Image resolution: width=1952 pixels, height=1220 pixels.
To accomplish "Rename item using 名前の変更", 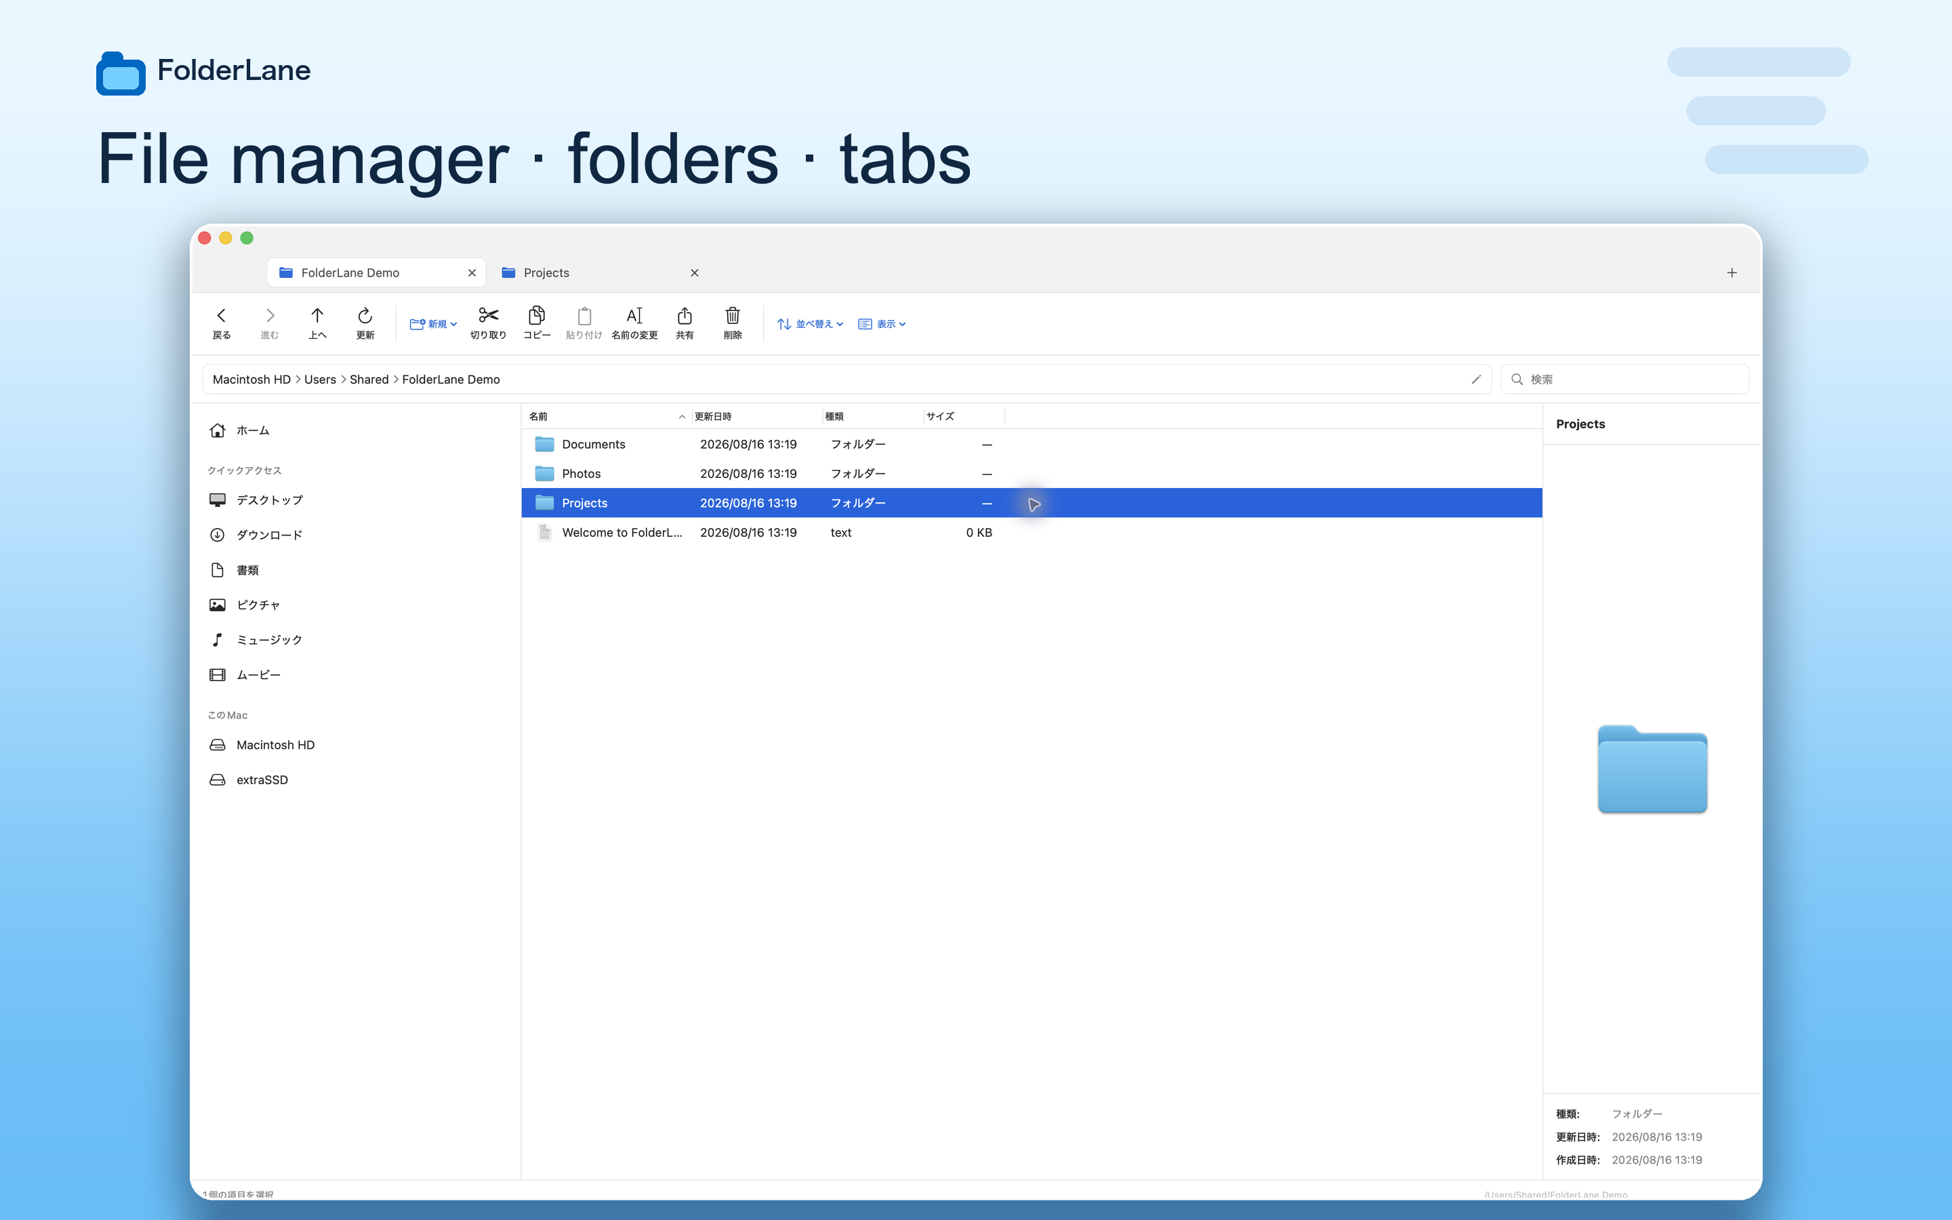I will pos(635,323).
